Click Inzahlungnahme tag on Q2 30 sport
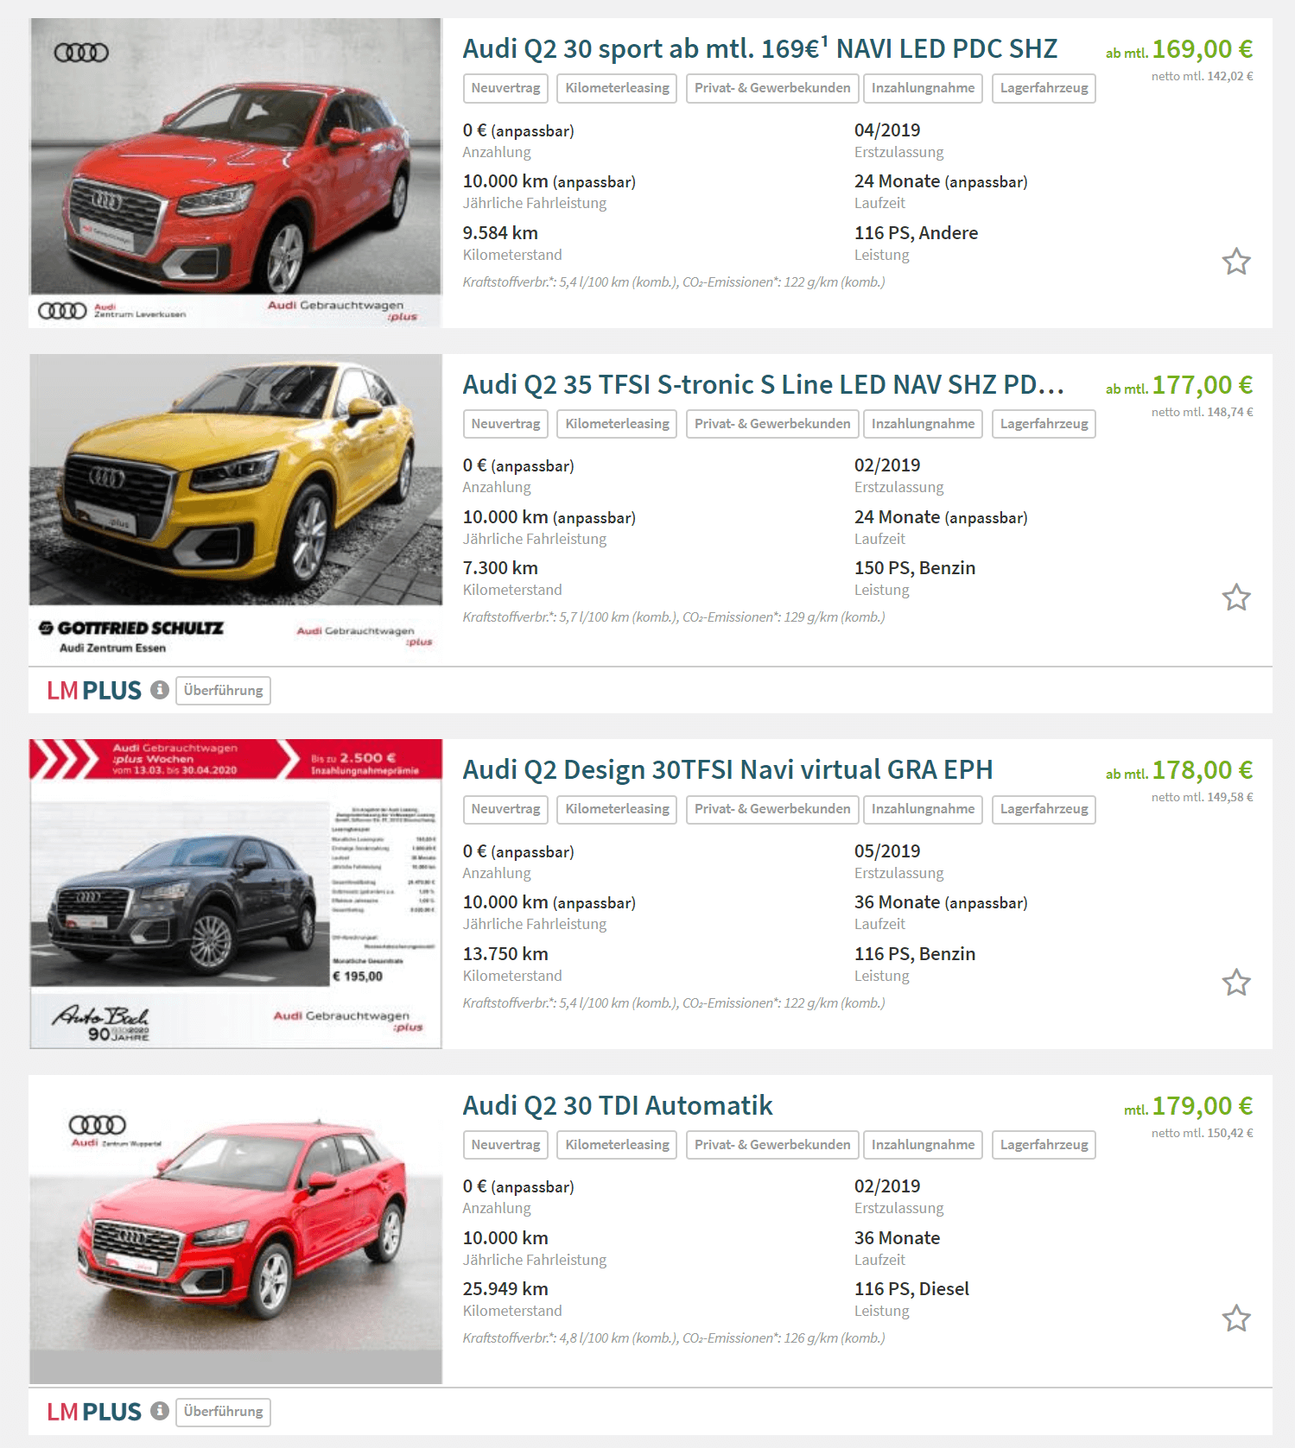 point(923,88)
